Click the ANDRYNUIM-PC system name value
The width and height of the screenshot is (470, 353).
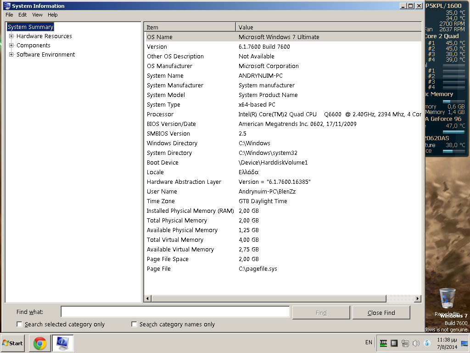click(261, 76)
